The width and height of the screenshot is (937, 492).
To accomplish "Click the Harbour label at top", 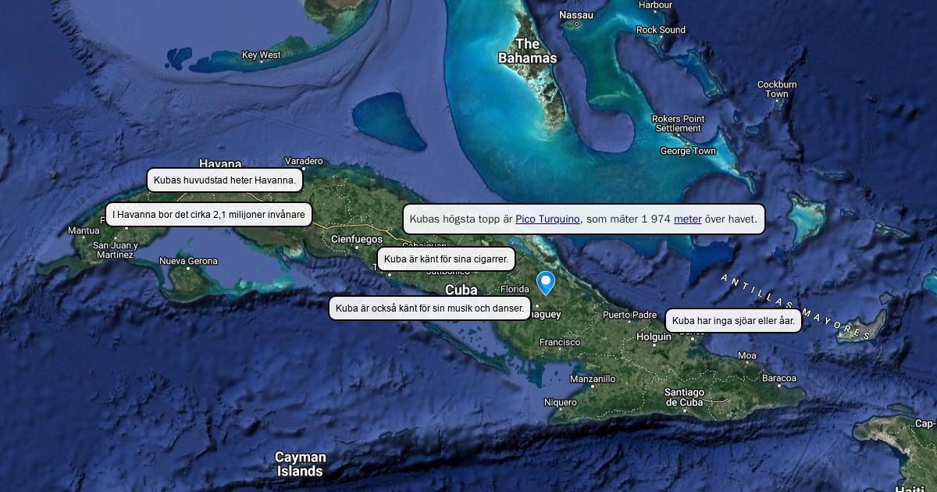I will 655,5.
